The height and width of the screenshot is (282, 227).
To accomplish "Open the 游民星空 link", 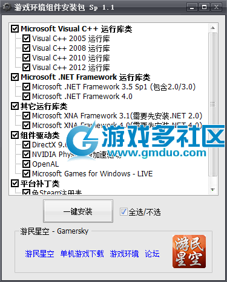I will (39, 254).
